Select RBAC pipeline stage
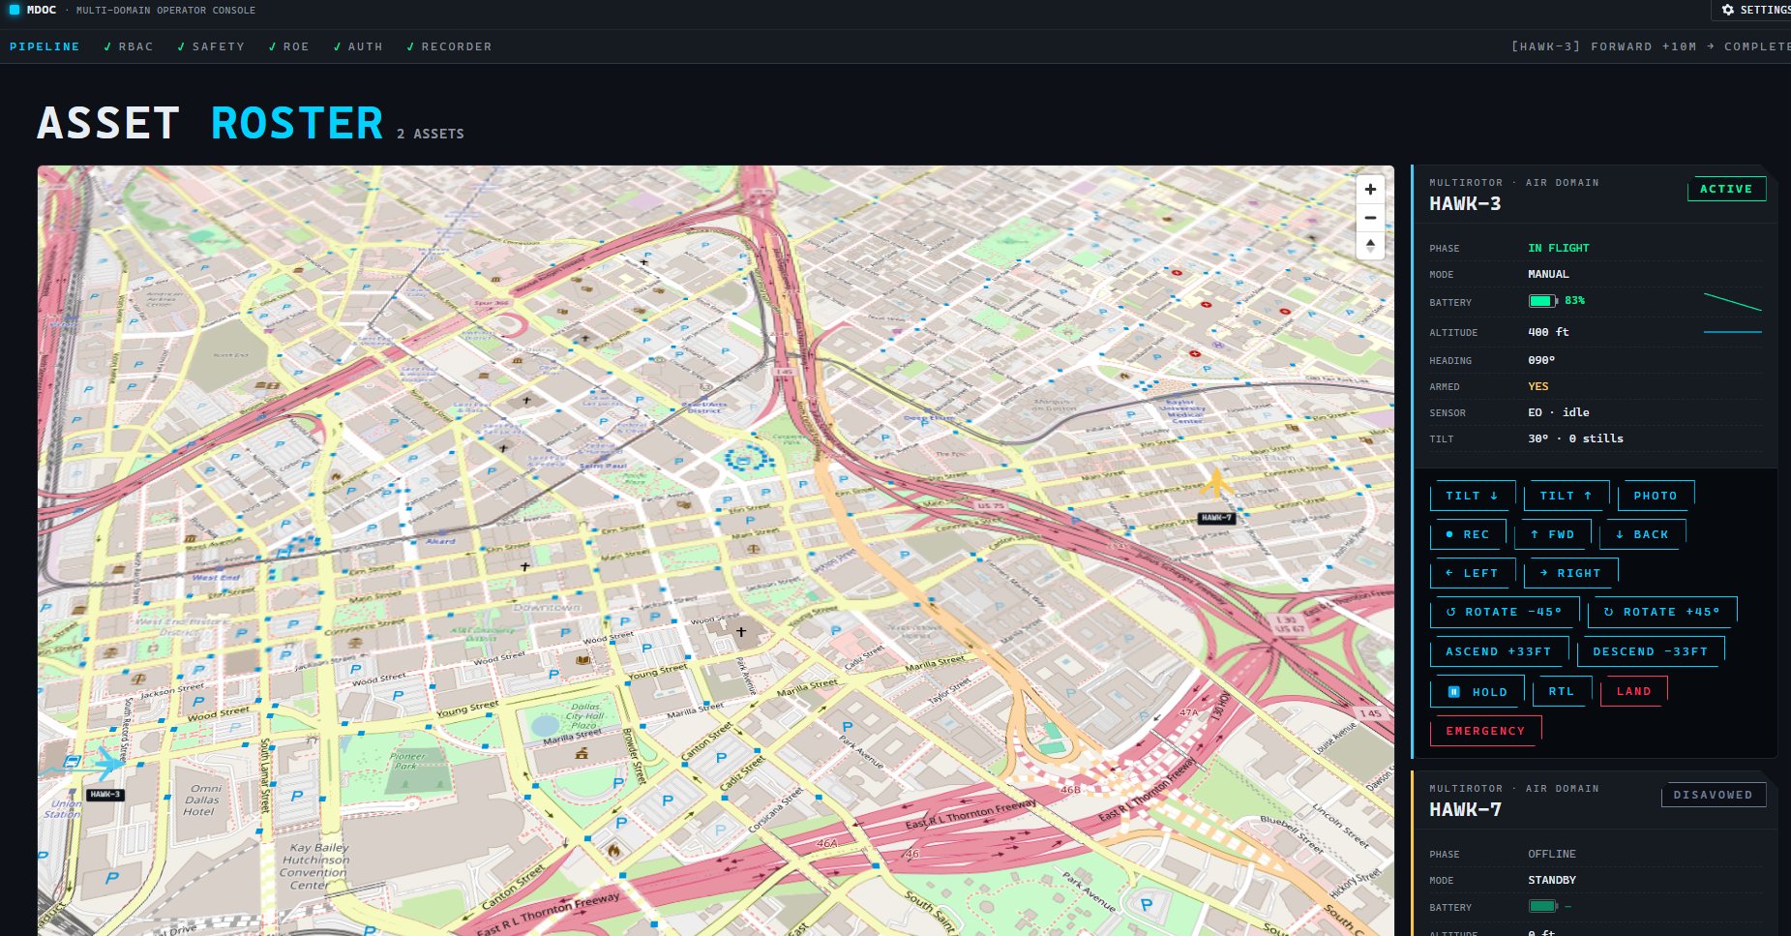The width and height of the screenshot is (1791, 936). click(129, 46)
